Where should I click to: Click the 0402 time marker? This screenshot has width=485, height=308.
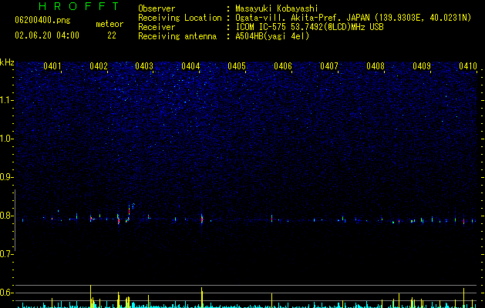pos(99,66)
